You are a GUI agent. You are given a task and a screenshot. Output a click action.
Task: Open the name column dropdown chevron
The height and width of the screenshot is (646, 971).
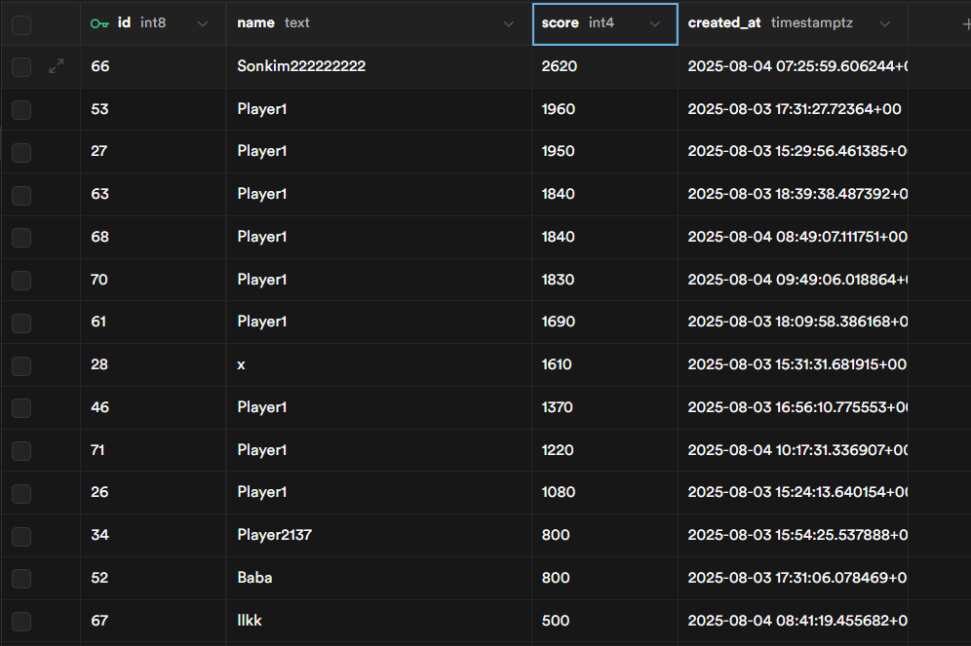coord(508,23)
